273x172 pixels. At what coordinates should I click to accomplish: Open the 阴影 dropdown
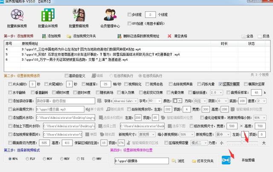223,101
